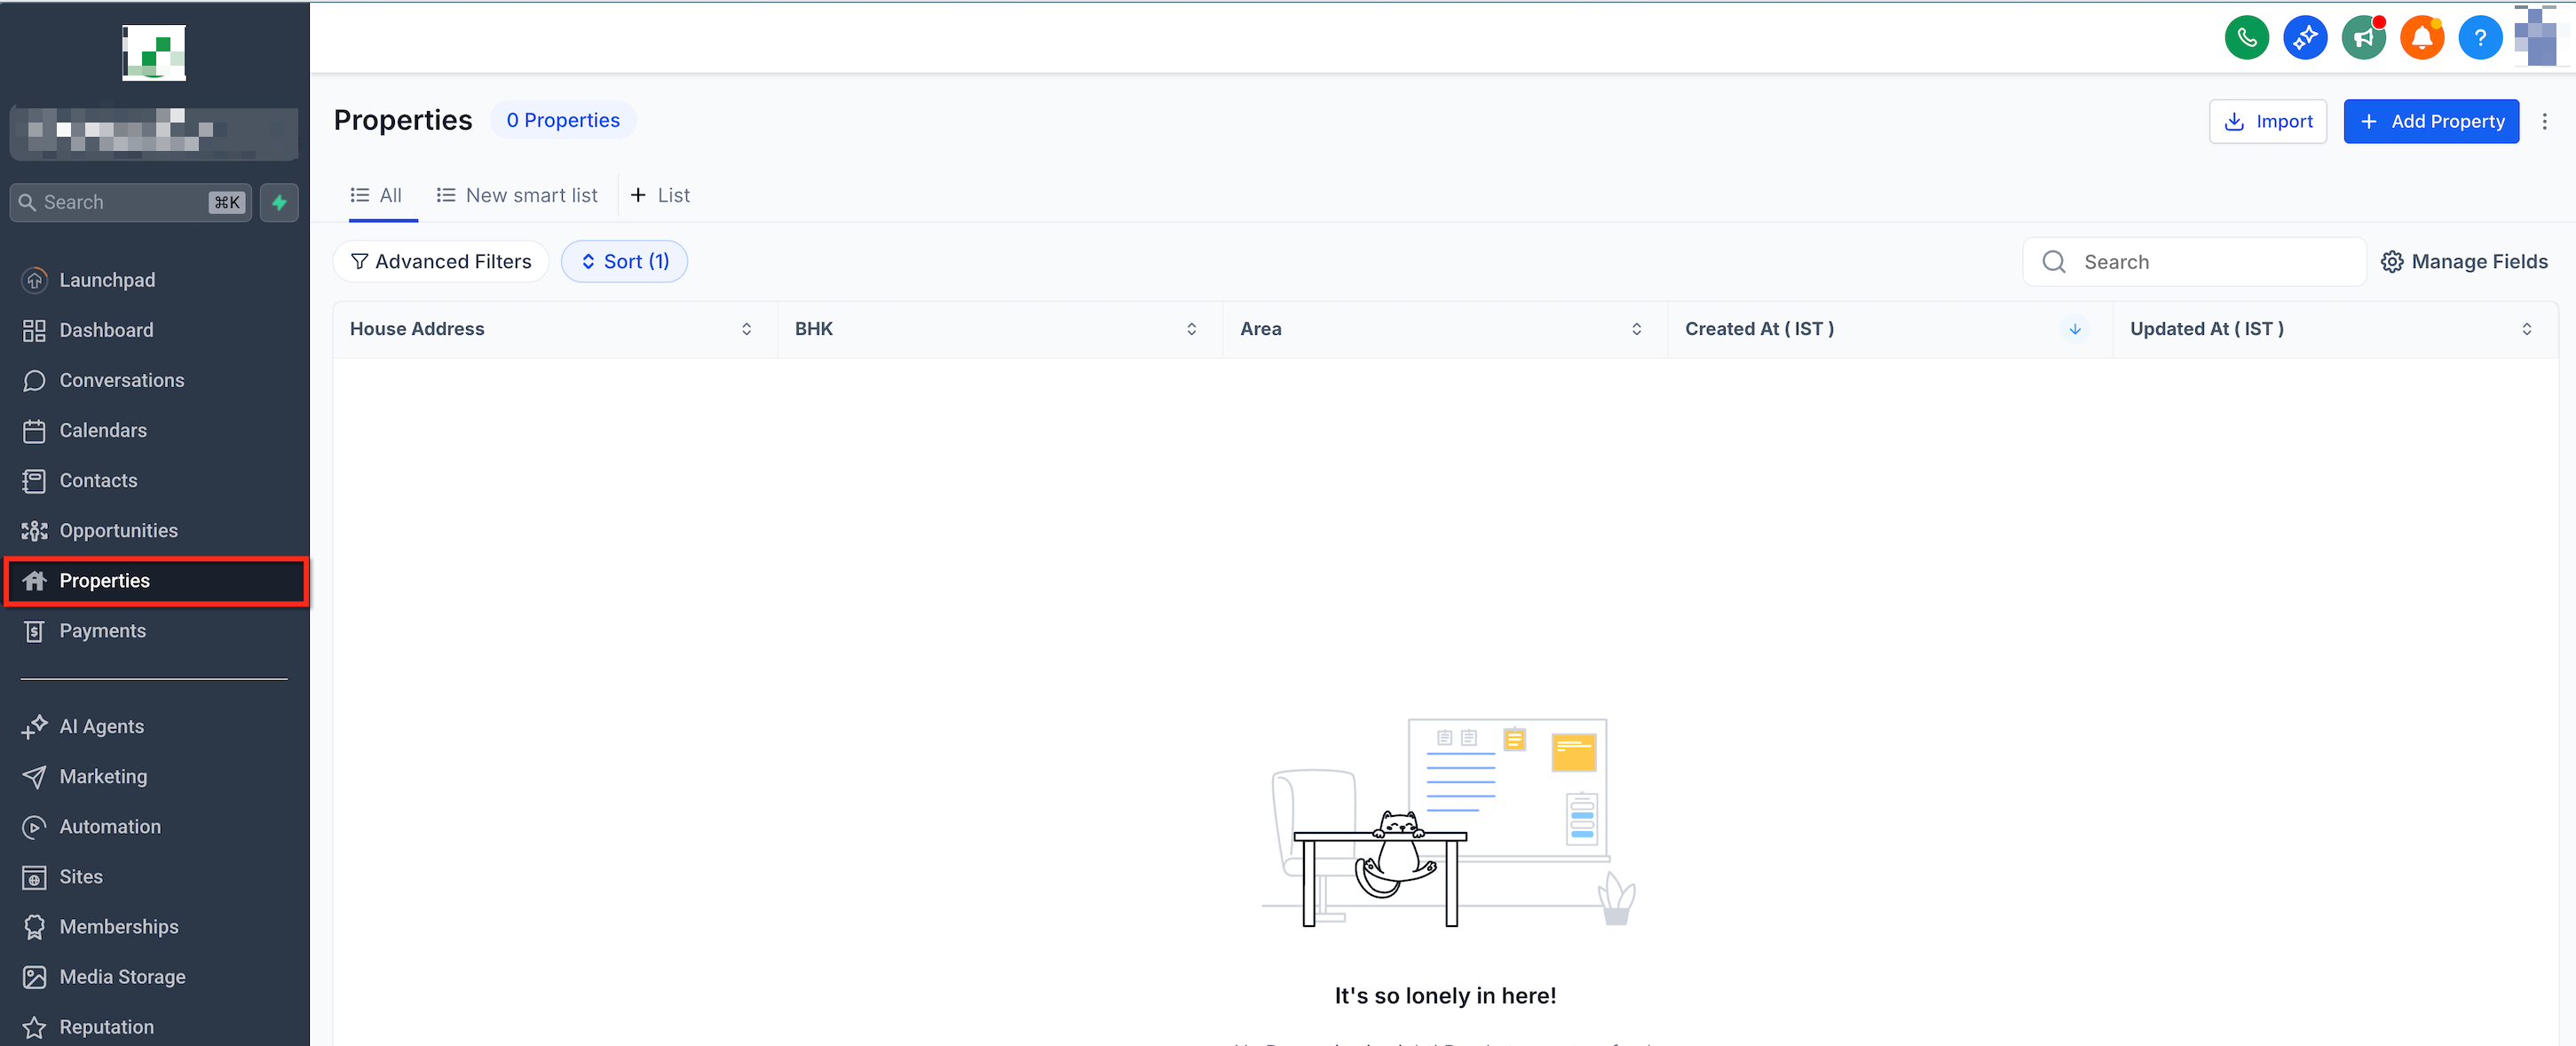Toggle sort on House Address column
This screenshot has height=1046, width=2576.
pos(746,329)
